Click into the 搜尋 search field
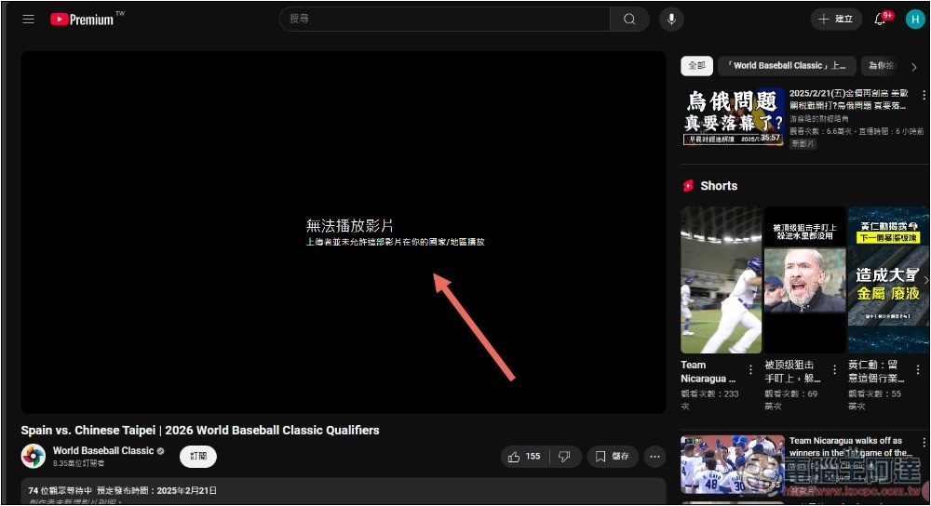 [447, 20]
